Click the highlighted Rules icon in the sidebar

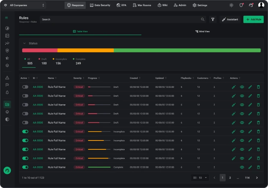tap(7, 105)
